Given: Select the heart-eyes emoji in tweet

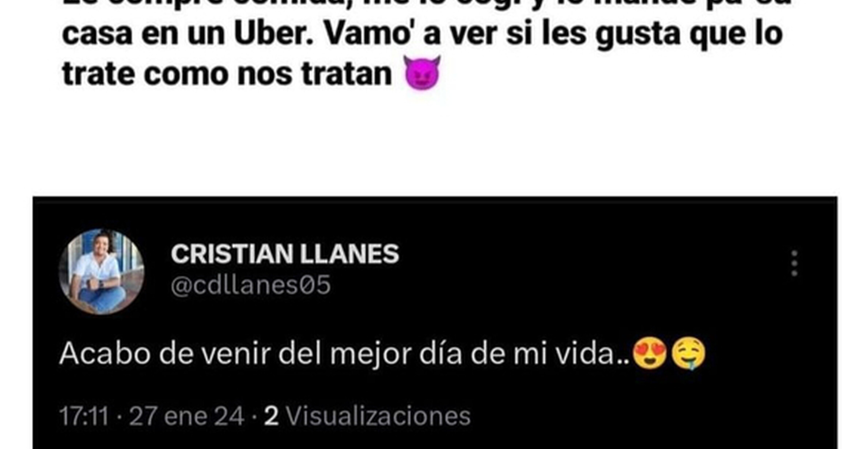Looking at the screenshot, I should [x=650, y=353].
